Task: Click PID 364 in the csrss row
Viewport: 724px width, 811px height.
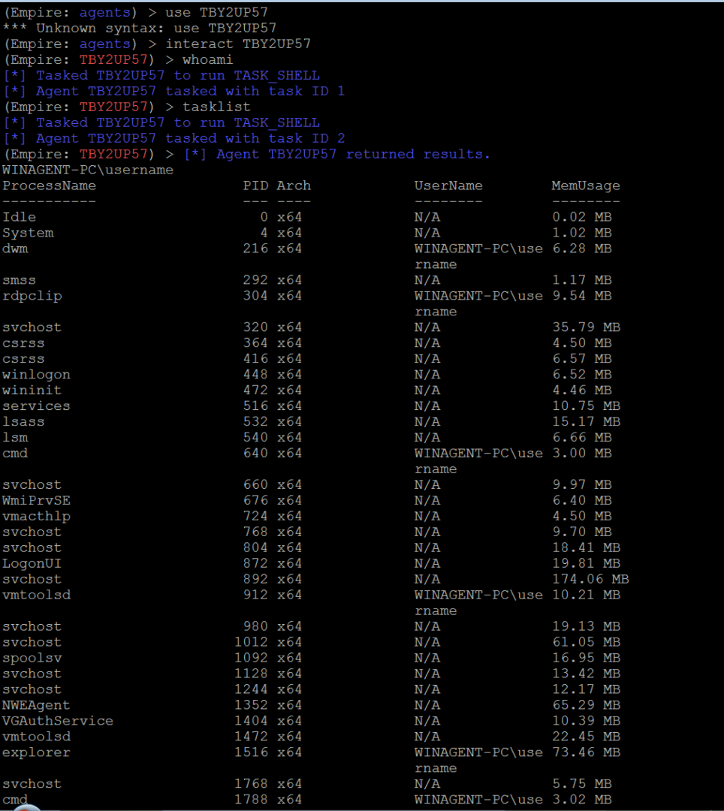Action: (x=255, y=343)
